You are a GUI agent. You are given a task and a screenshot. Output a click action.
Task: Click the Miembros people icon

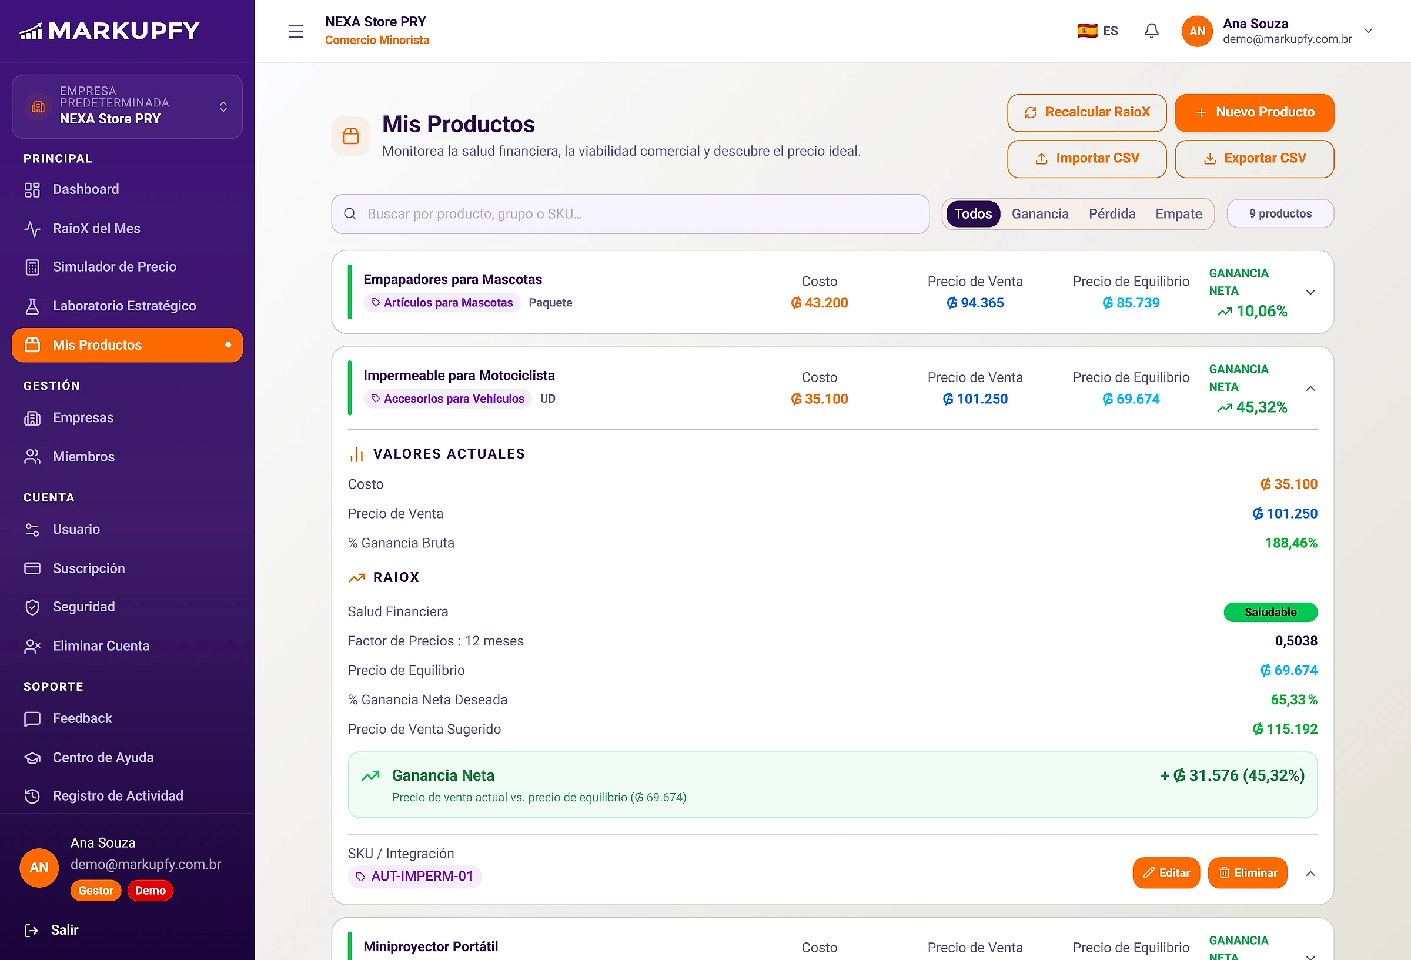point(32,457)
